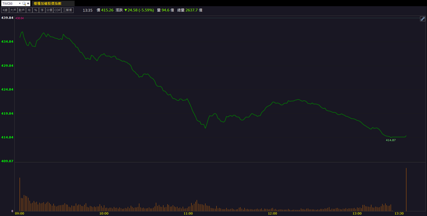Viewport: 427px width, 216px height.
Task: Open the TWC00 symbol dropdown arrow
Action: pyautogui.click(x=20, y=4)
